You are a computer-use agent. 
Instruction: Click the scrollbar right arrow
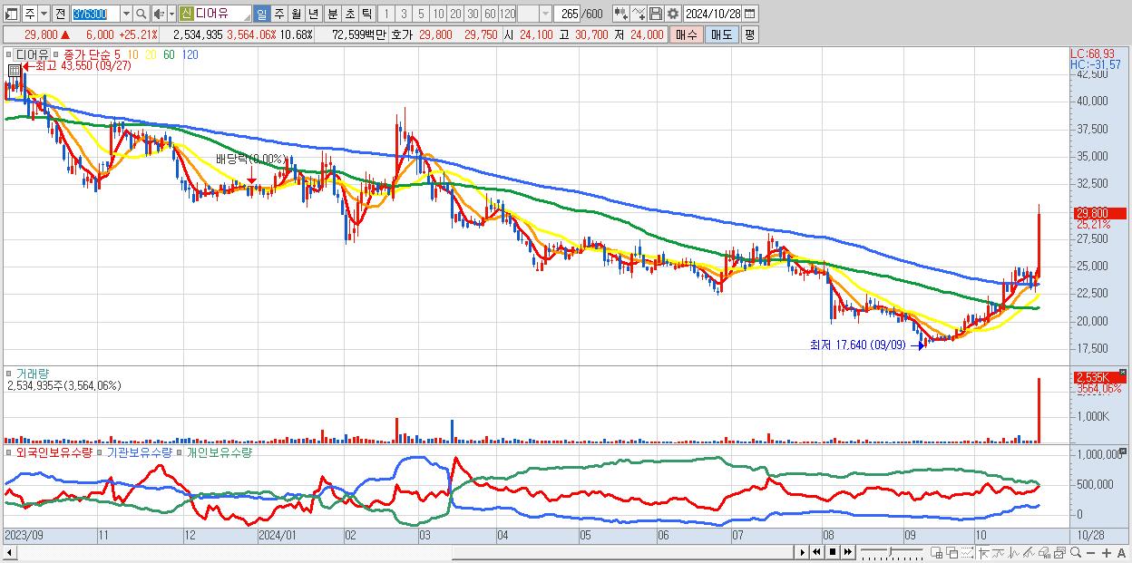tap(803, 552)
